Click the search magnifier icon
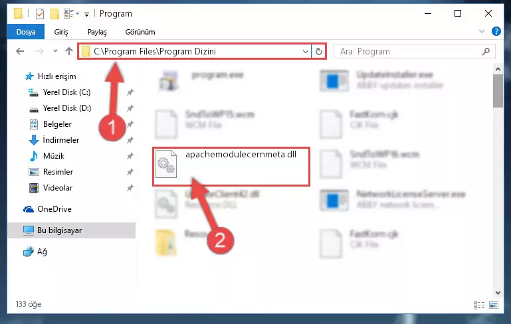 pyautogui.click(x=486, y=51)
